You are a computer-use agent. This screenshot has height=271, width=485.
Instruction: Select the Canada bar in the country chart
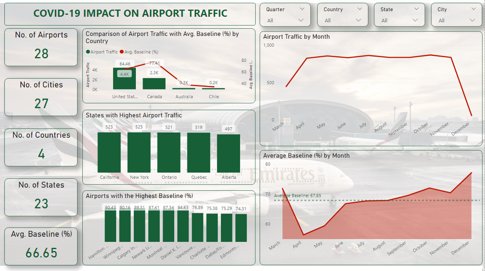(x=154, y=83)
